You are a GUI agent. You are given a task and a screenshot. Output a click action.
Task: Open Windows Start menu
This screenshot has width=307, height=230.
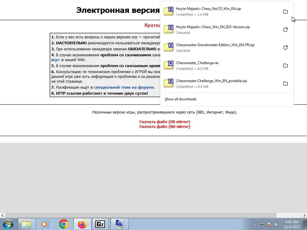8,224
